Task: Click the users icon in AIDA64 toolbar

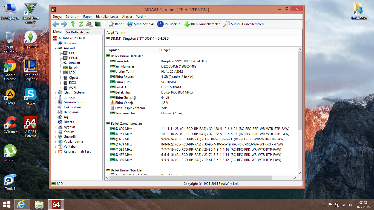Action: (x=89, y=24)
